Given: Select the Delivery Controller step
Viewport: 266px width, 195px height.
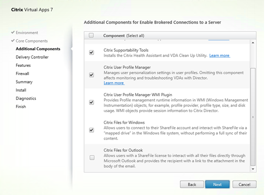Looking at the screenshot, I should [32, 57].
